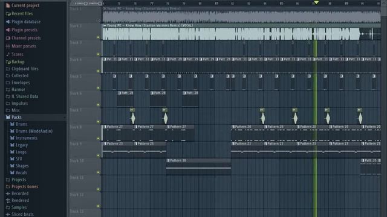The image size is (387, 217).
Task: Open menu icon of the VOCAL audio clip
Action: 105,25
